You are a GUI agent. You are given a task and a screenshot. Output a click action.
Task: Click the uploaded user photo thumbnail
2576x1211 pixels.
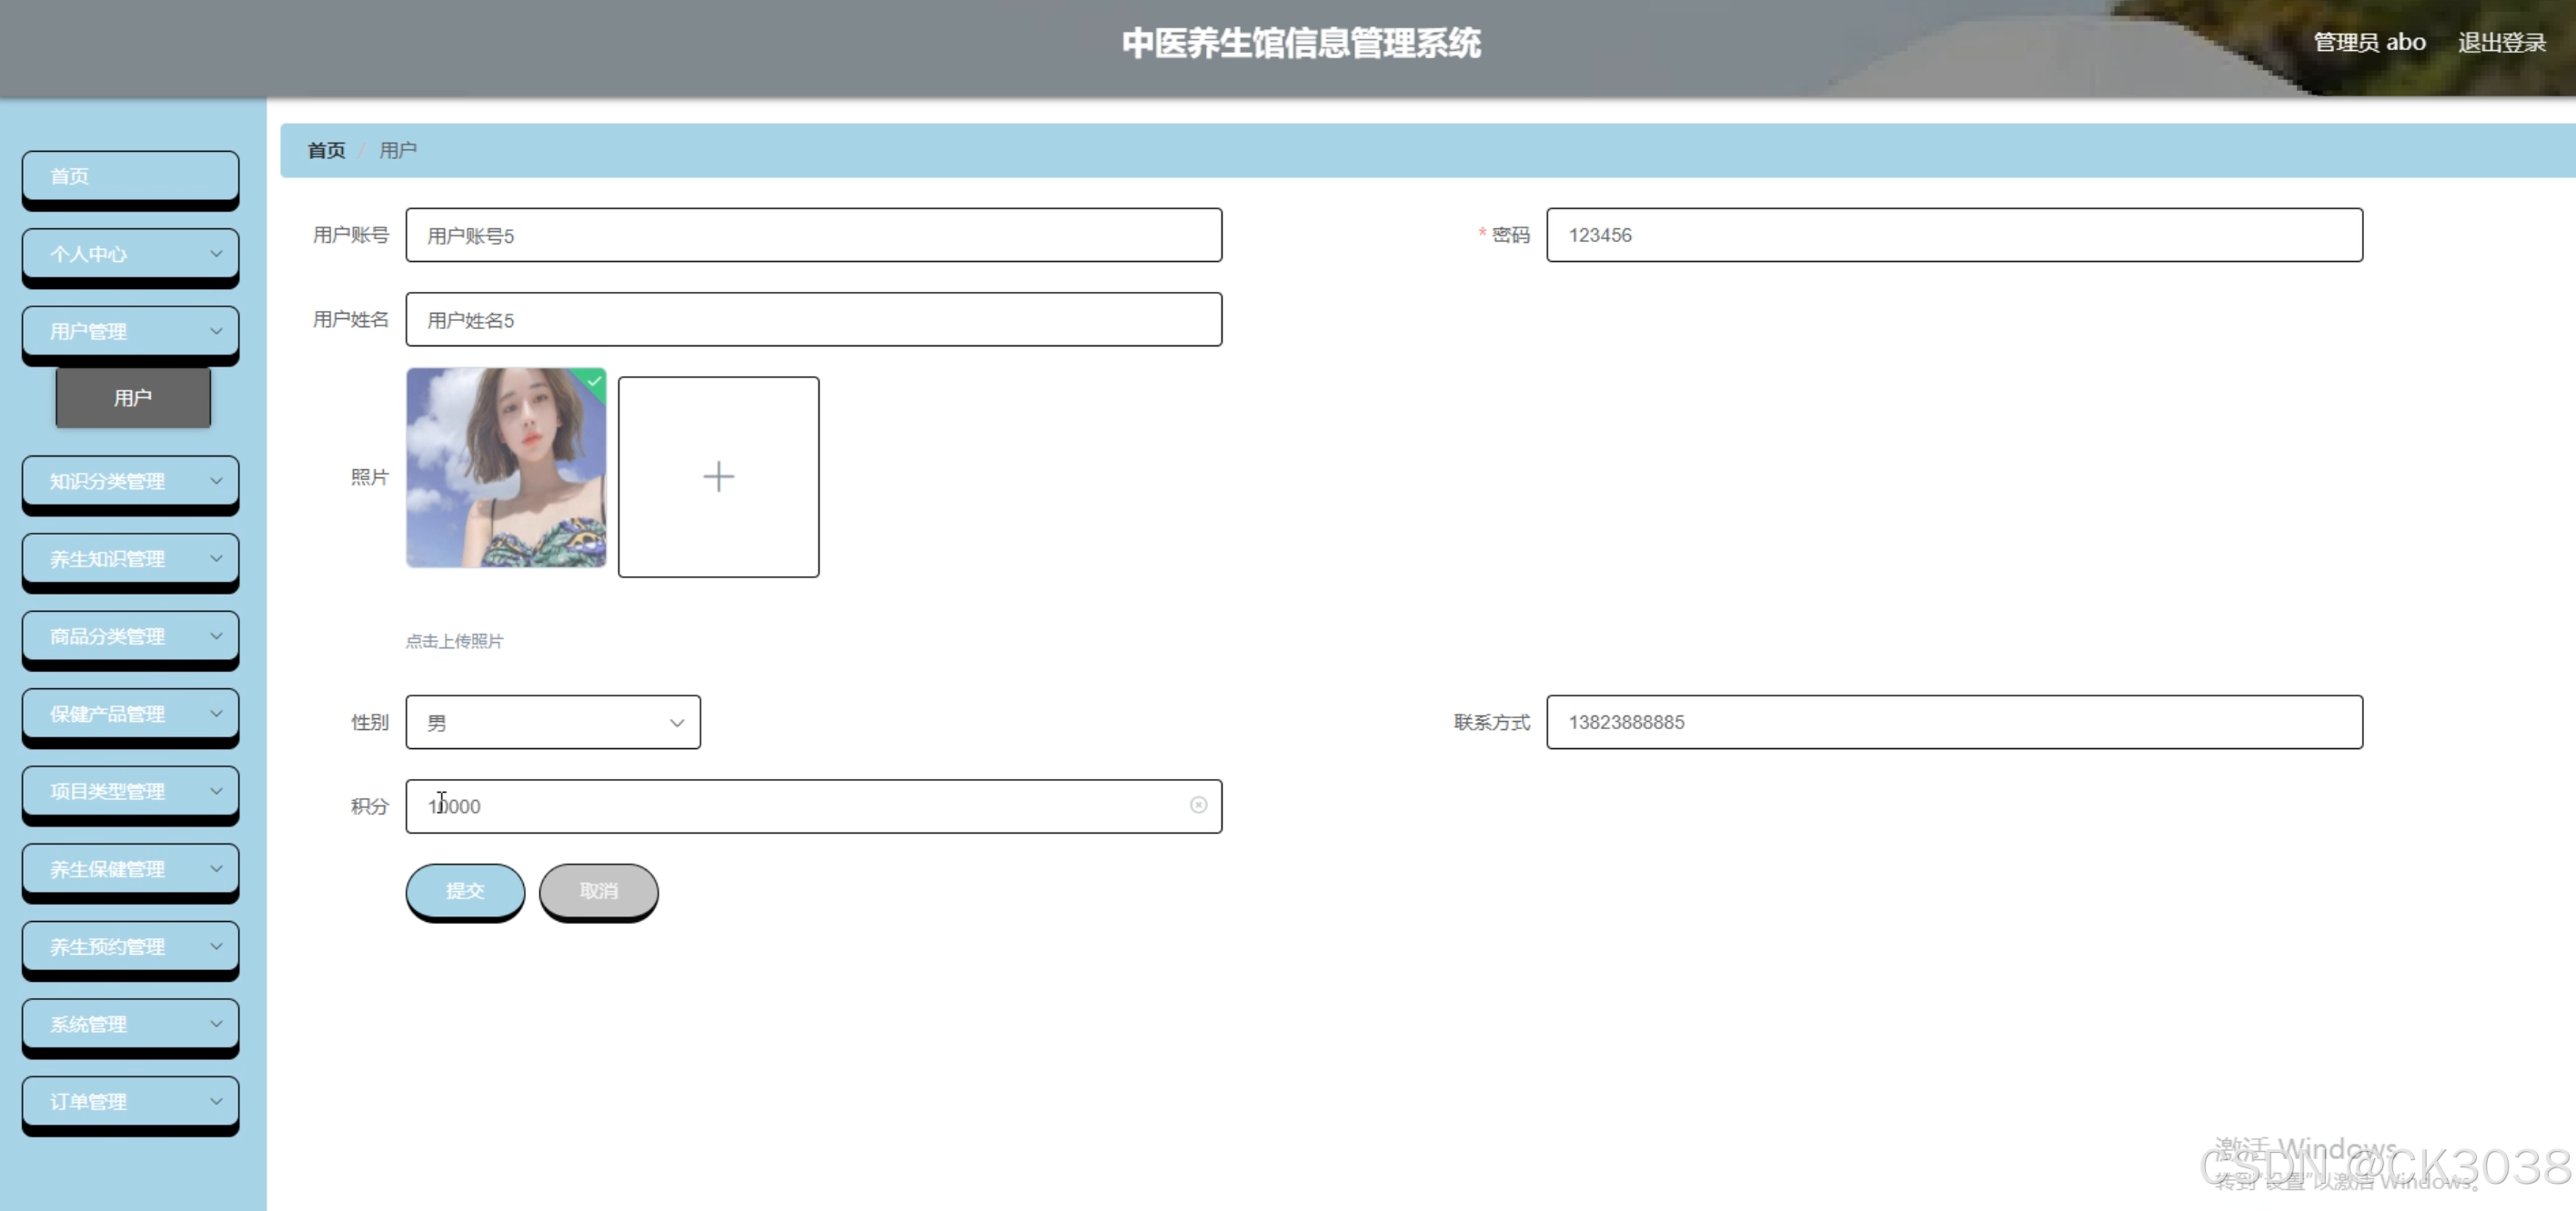(x=505, y=467)
